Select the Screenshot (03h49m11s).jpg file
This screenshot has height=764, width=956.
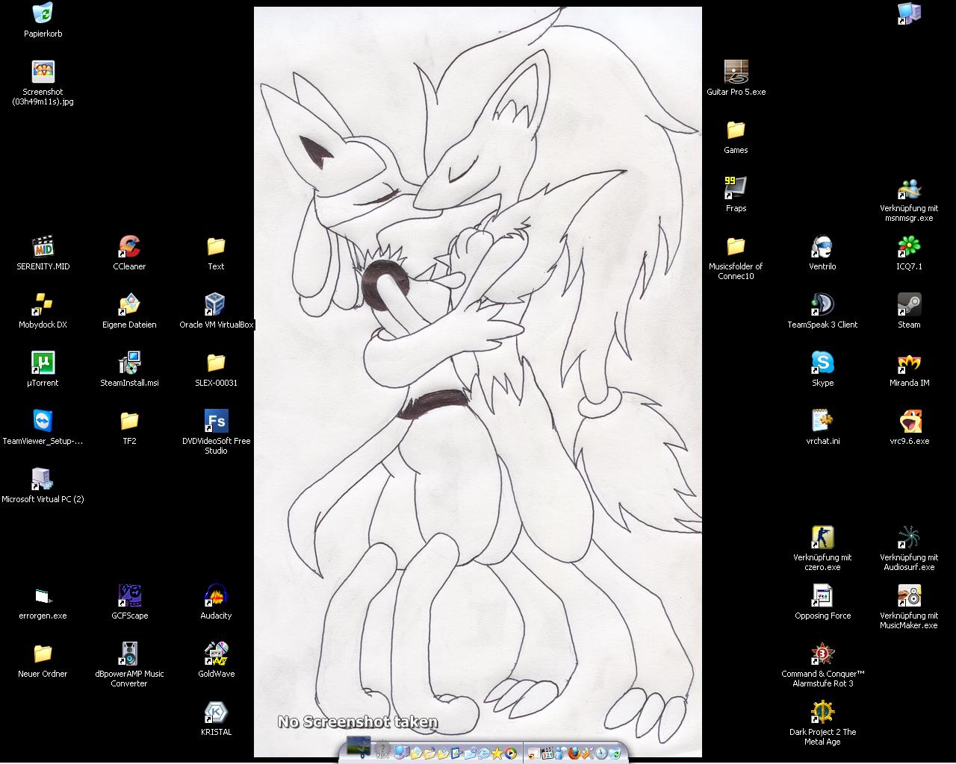(x=43, y=72)
